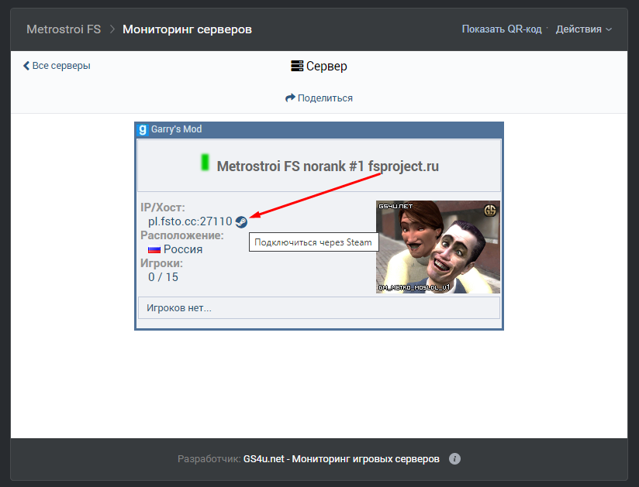Click the Garry's Mod game icon
The height and width of the screenshot is (487, 639).
(x=143, y=130)
